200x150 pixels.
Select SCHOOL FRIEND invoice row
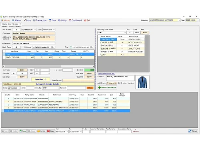[x=66, y=102]
